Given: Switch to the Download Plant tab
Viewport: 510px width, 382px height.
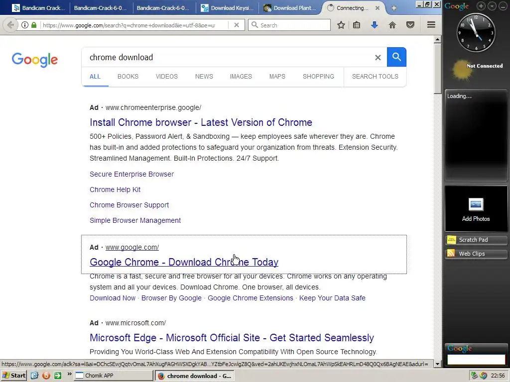Looking at the screenshot, I should [289, 8].
